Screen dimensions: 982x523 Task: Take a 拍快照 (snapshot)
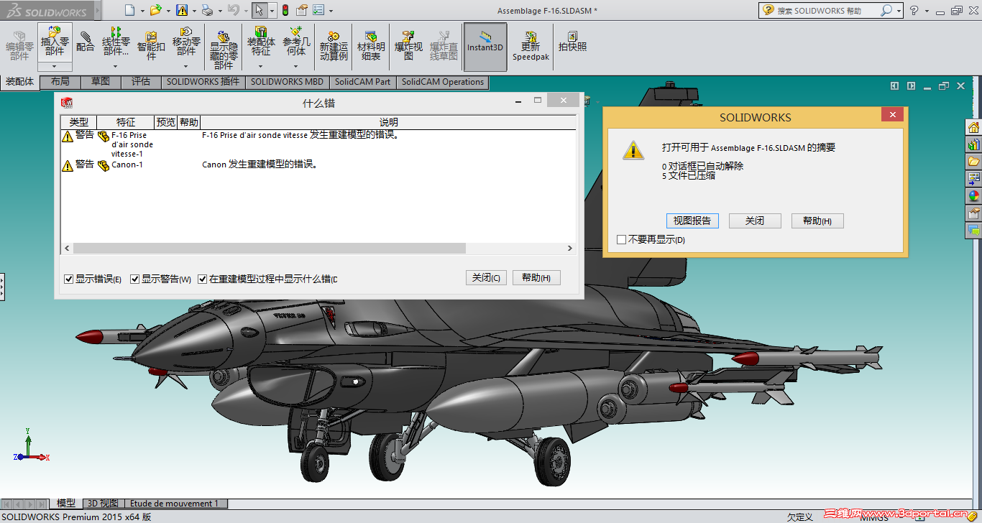(x=573, y=42)
